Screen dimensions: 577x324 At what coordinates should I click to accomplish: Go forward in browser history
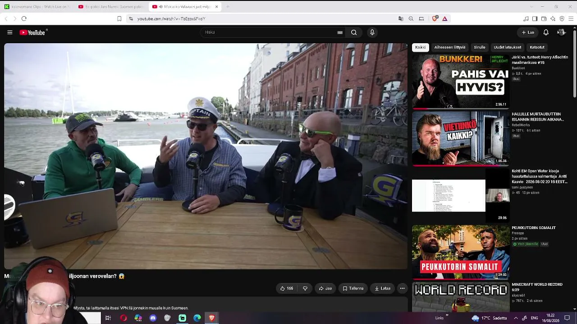pyautogui.click(x=14, y=18)
